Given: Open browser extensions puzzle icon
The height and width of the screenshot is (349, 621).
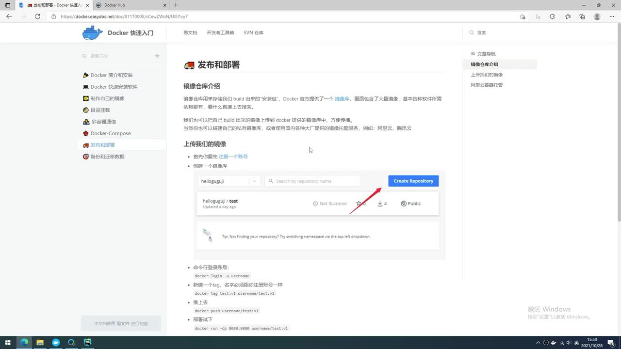Looking at the screenshot, I should (x=552, y=16).
